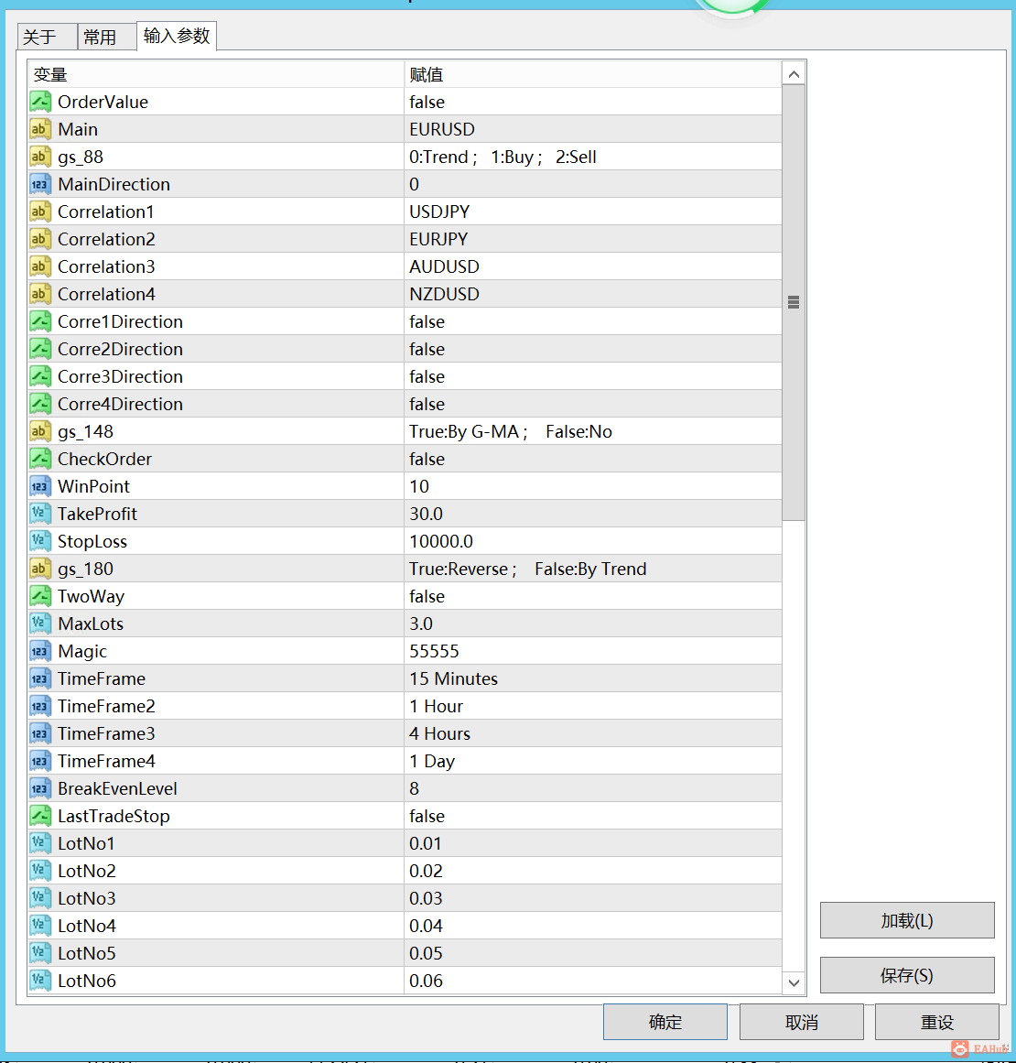This screenshot has height=1063, width=1016.
Task: Select the gs_88 string icon
Action: (40, 157)
